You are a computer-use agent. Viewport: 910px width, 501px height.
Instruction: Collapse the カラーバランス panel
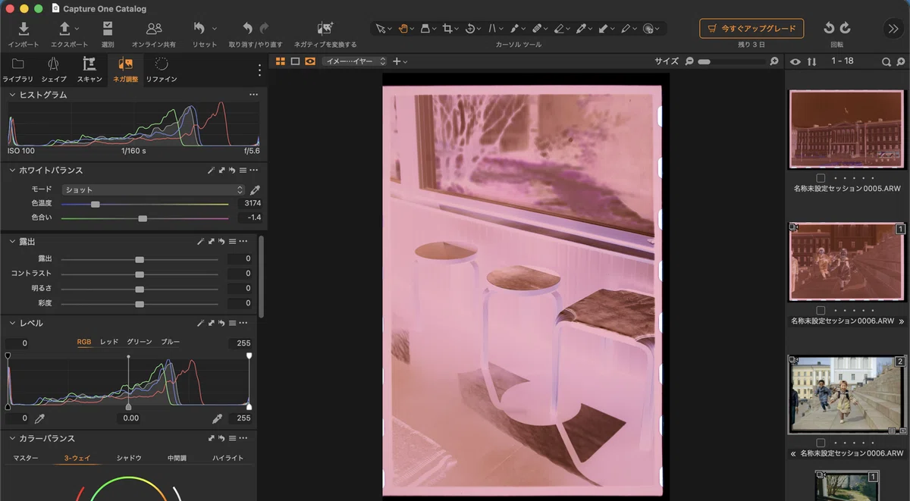11,439
